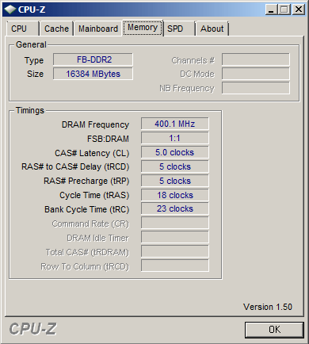Select the Mainboard tab

pos(98,29)
